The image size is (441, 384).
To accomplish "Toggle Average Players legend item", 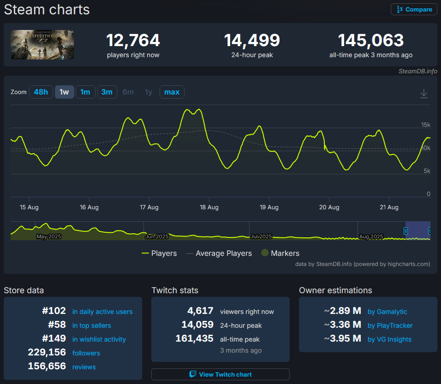I will pos(219,253).
